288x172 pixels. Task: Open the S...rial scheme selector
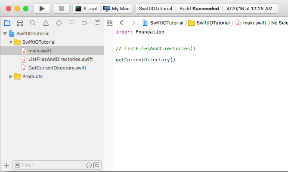[87, 9]
